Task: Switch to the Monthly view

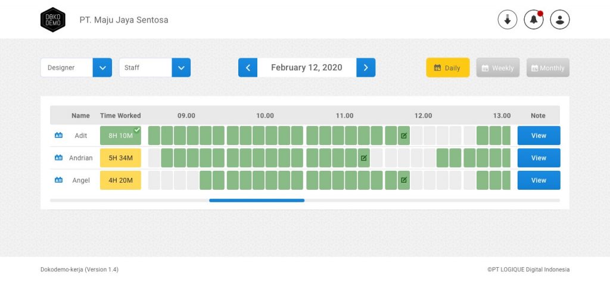Action: point(547,68)
